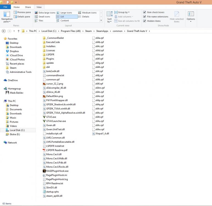Navigate to Program Files (x86) breadcrumb
This screenshot has height=206, width=212.
coord(71,31)
